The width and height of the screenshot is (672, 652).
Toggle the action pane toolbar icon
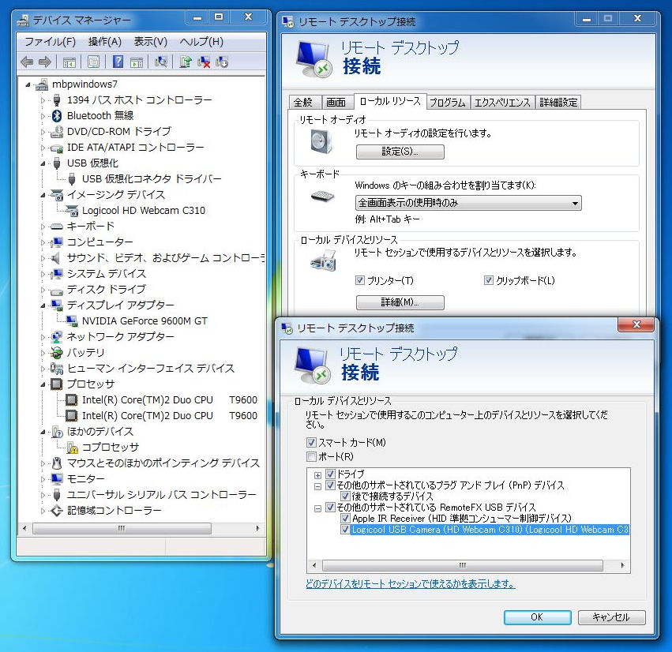(137, 62)
